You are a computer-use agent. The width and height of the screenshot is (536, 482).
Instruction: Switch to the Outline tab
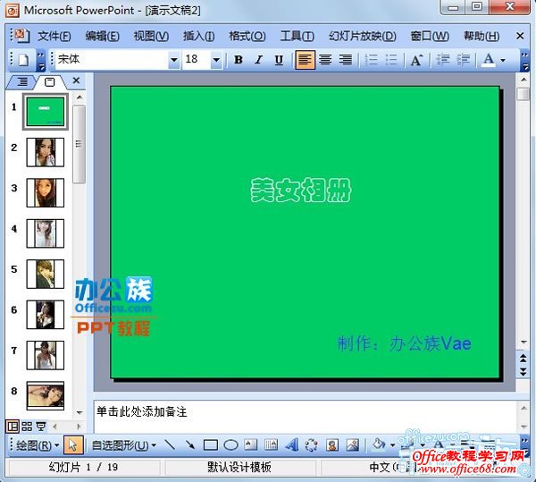pyautogui.click(x=22, y=81)
